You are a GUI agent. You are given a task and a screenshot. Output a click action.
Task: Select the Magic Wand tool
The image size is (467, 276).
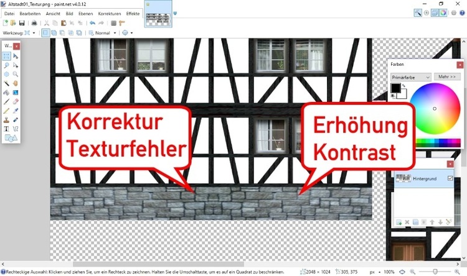point(6,83)
